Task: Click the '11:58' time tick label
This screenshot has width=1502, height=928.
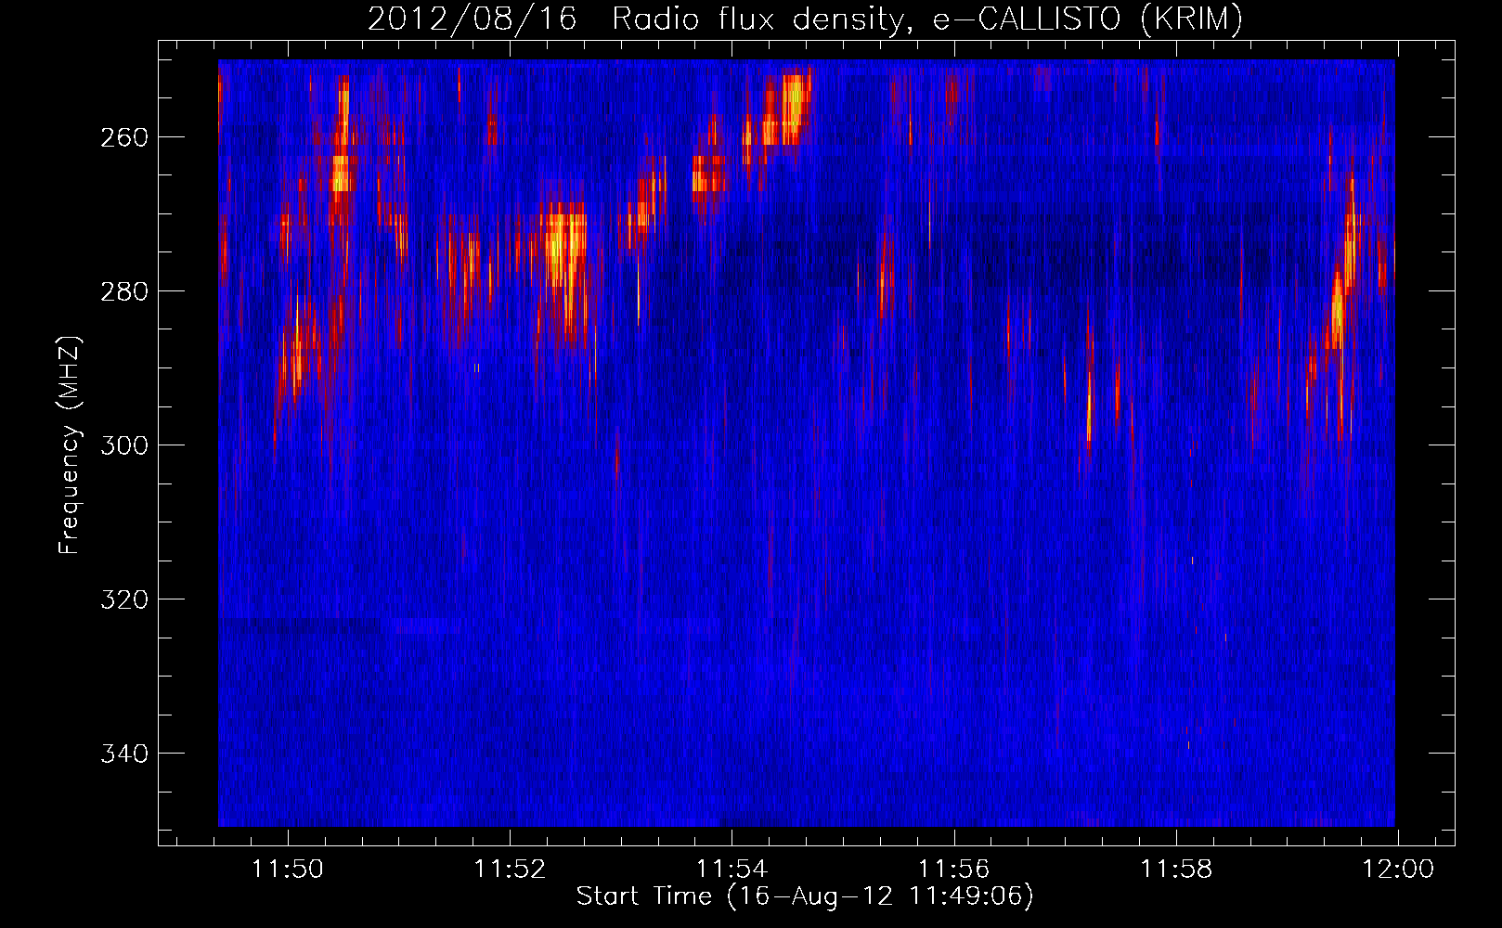Action: click(x=1176, y=870)
